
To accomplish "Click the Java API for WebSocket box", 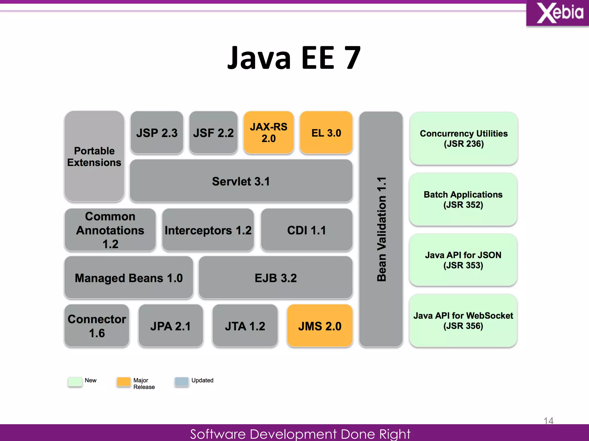I will [x=463, y=320].
